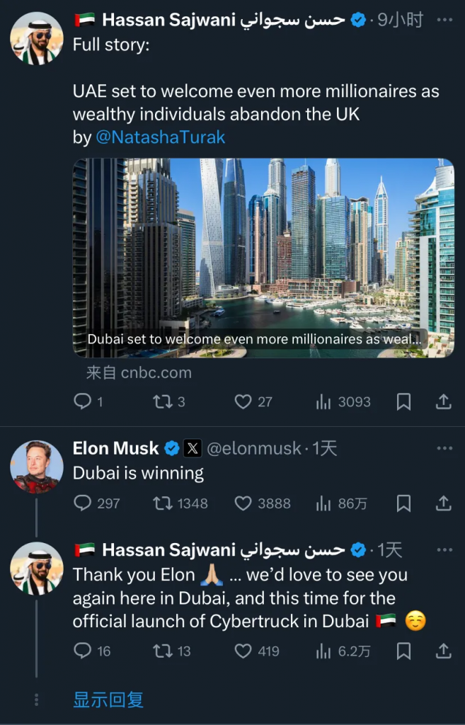Like the Thank you Elon post
The width and height of the screenshot is (465, 725).
tap(243, 651)
